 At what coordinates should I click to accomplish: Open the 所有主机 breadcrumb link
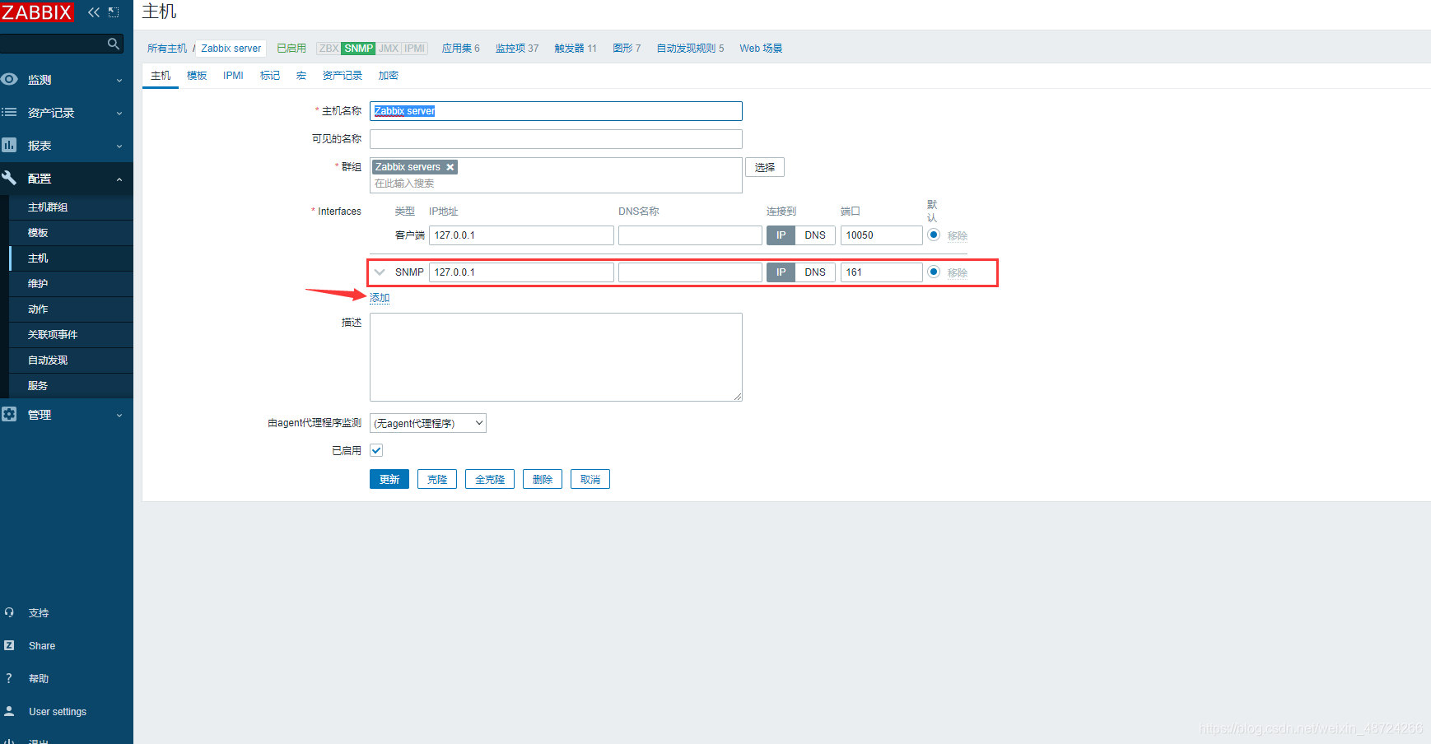[x=167, y=49]
